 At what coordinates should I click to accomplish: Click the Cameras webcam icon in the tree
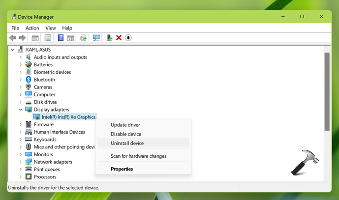(x=29, y=87)
